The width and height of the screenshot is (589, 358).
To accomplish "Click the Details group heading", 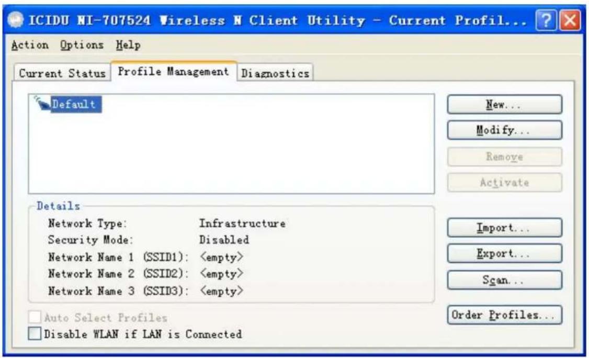I will [x=58, y=206].
